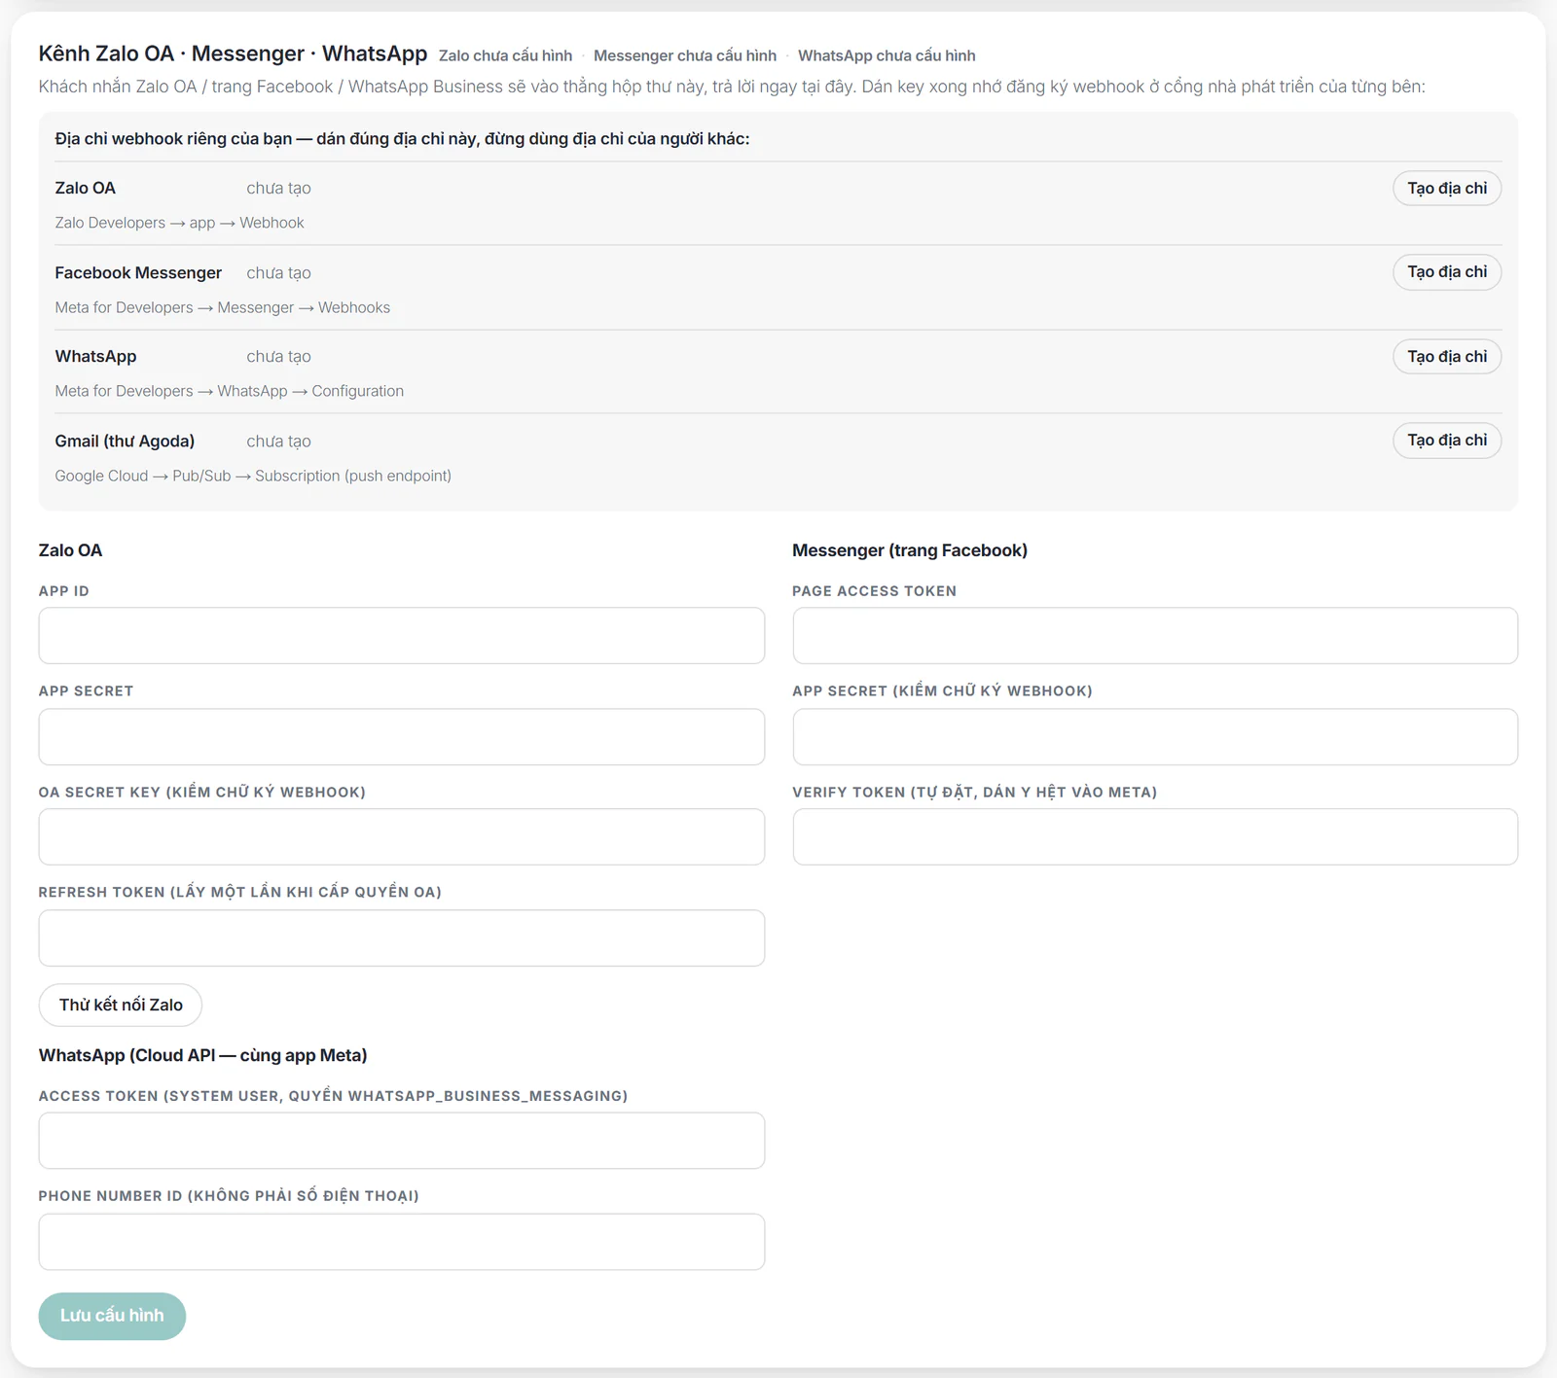The image size is (1557, 1378).
Task: Click 'Messenger chưa cấu hình' status label
Action: pos(685,55)
